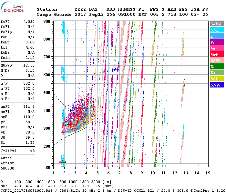Click the 15 tick on frequency axis

pyautogui.click(x=208, y=173)
